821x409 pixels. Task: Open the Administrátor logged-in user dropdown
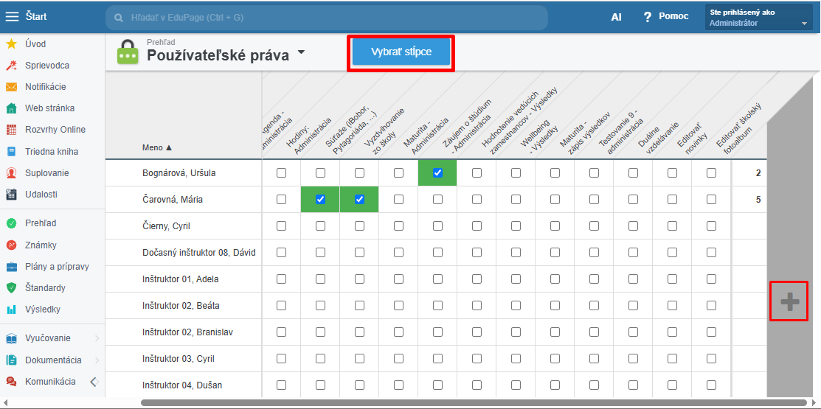tap(804, 24)
